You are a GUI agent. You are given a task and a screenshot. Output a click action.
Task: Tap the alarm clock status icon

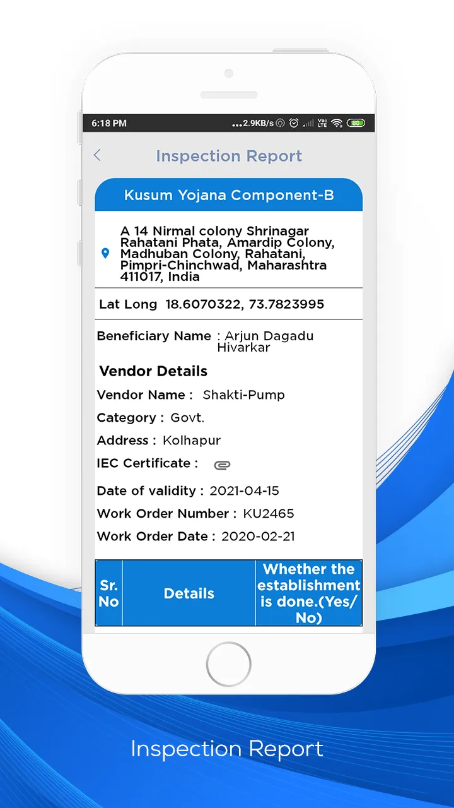(294, 123)
